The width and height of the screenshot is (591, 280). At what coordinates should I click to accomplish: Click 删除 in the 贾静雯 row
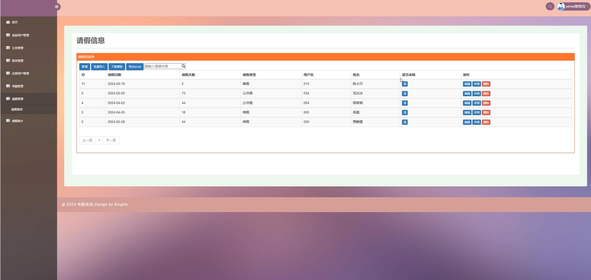(x=486, y=122)
